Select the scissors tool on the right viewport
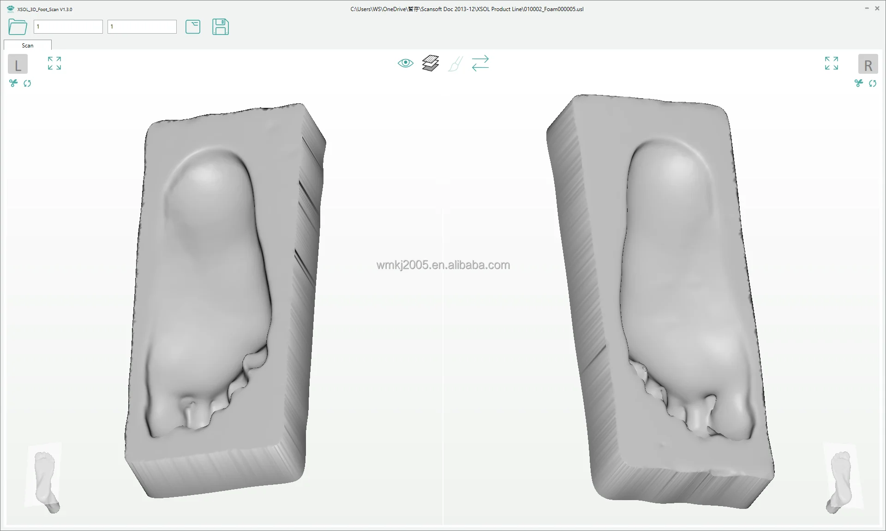This screenshot has height=531, width=886. click(x=859, y=83)
